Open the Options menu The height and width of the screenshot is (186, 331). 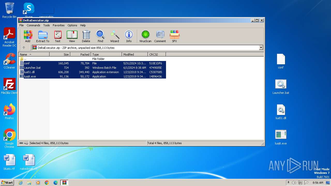click(72, 25)
